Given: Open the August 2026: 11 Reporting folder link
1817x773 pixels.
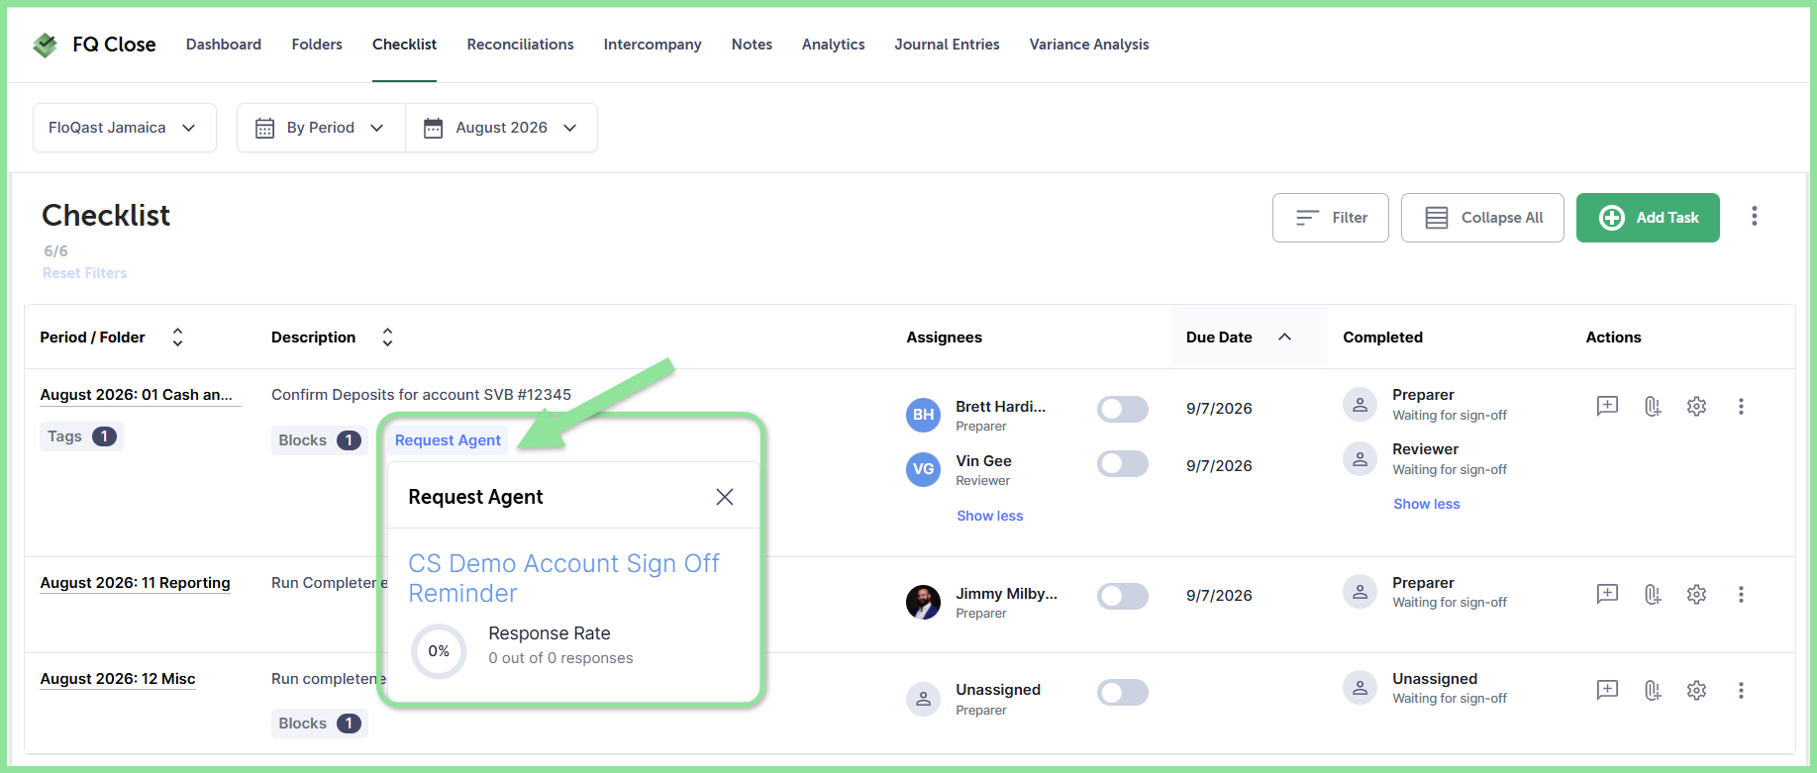Looking at the screenshot, I should click(135, 583).
